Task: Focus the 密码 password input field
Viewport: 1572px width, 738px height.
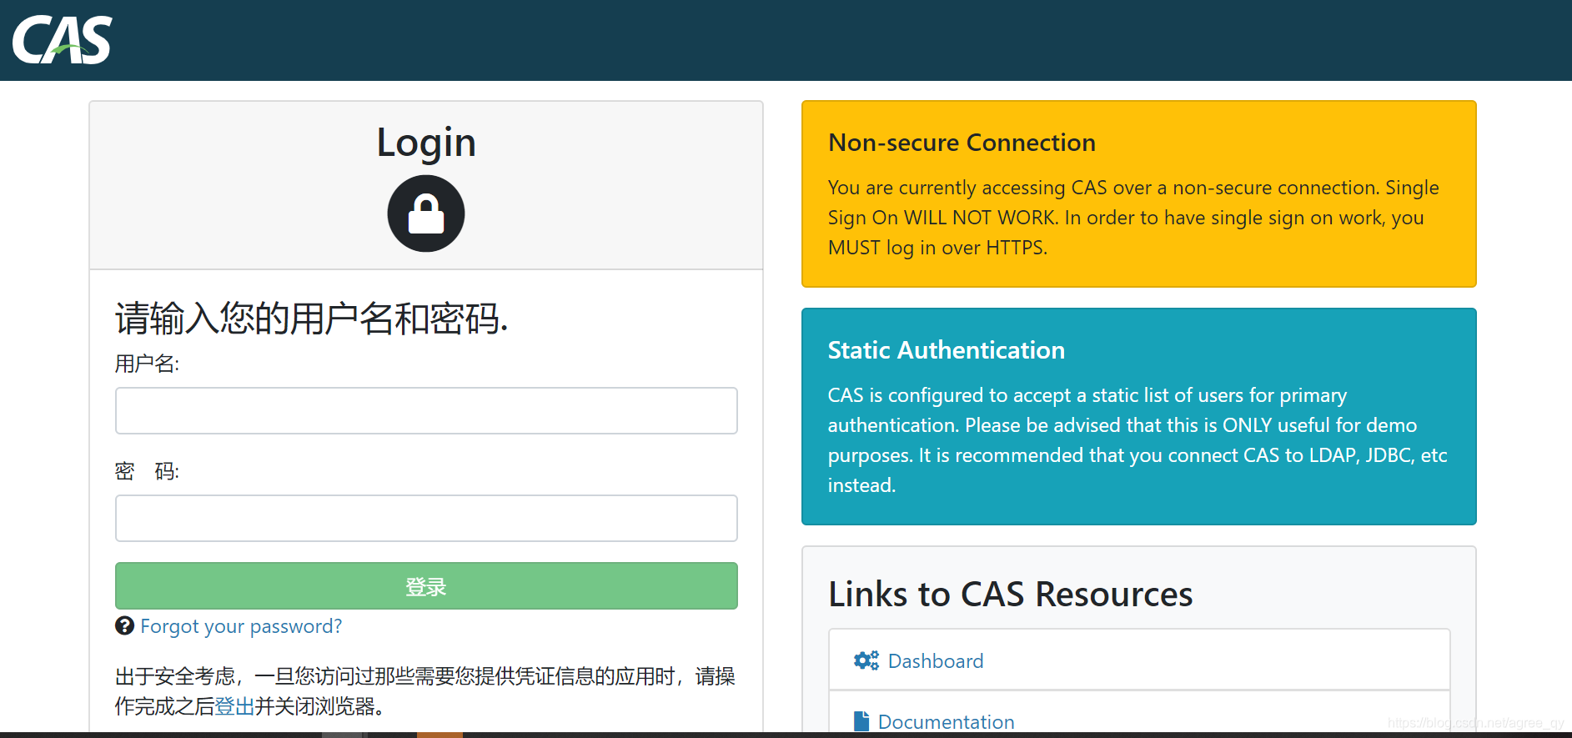Action: pos(426,518)
